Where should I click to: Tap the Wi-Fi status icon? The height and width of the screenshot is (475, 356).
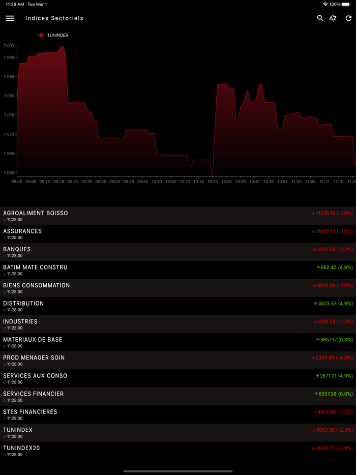pos(325,4)
